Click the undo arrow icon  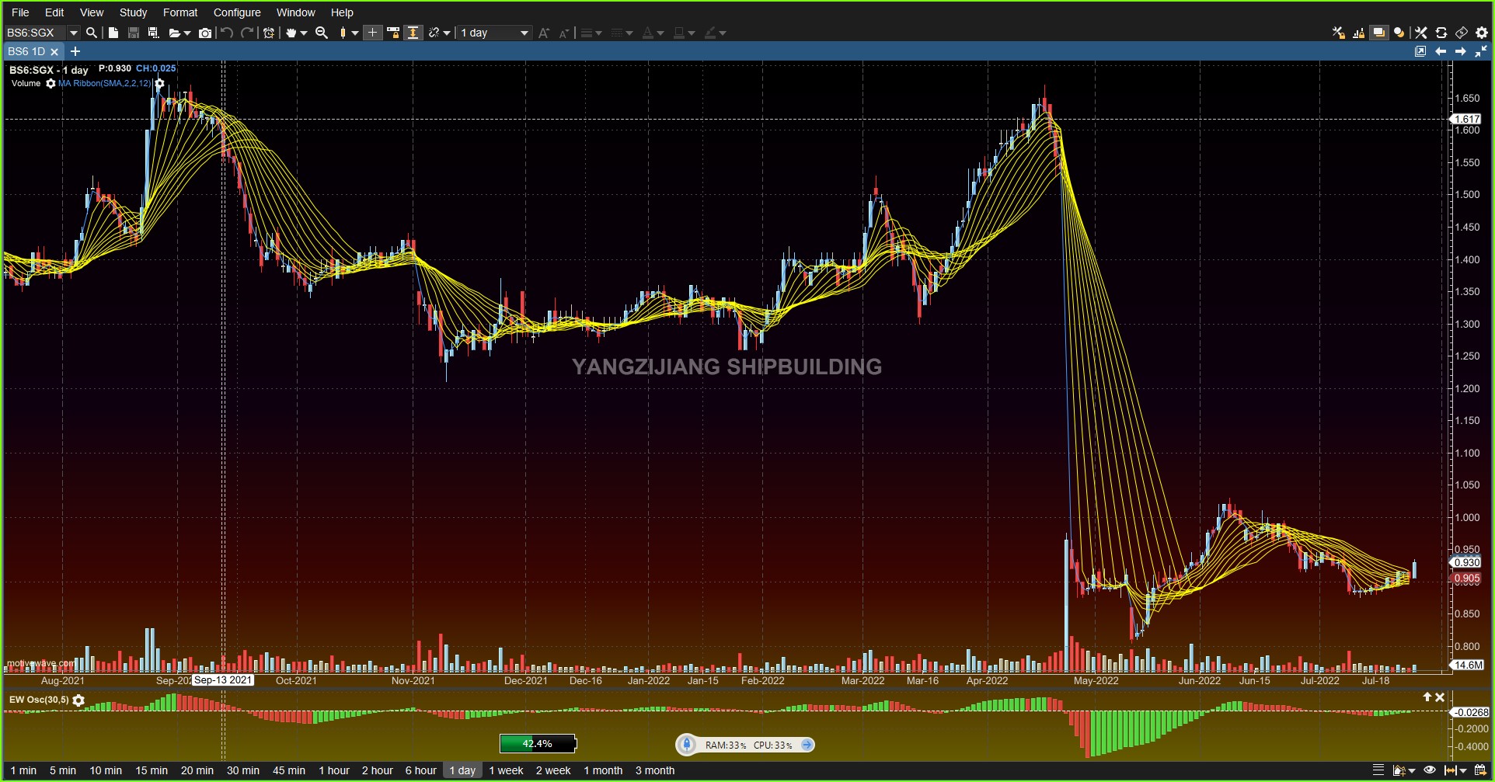tap(227, 33)
